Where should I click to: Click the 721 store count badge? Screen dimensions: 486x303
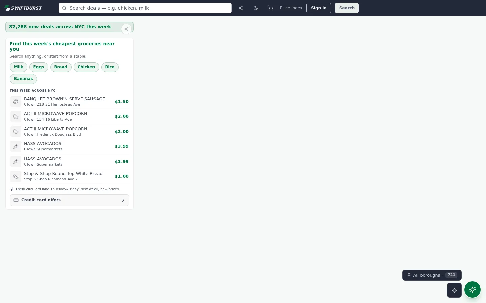coord(451,275)
